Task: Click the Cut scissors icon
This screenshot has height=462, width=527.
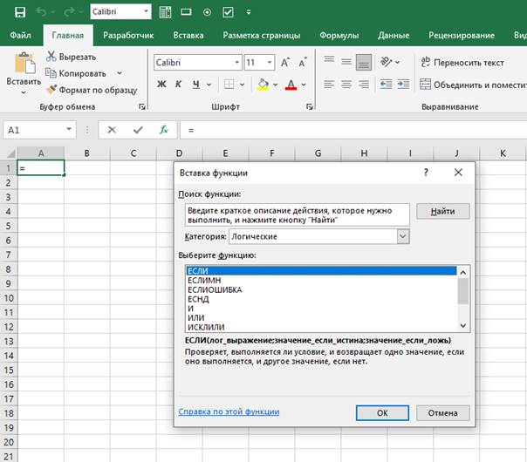Action: [51, 57]
